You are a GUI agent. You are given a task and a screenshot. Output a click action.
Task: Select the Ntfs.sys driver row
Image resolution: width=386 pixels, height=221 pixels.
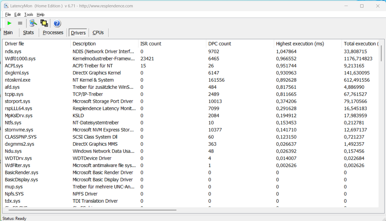click(x=190, y=123)
